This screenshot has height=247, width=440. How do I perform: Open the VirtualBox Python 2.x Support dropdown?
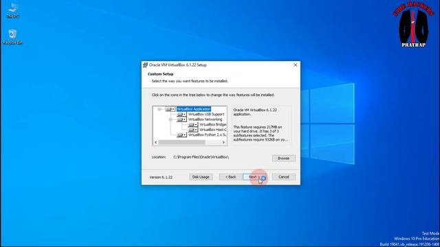point(181,135)
